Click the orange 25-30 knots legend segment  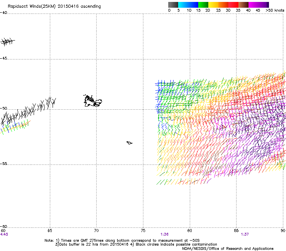coord(223,5)
